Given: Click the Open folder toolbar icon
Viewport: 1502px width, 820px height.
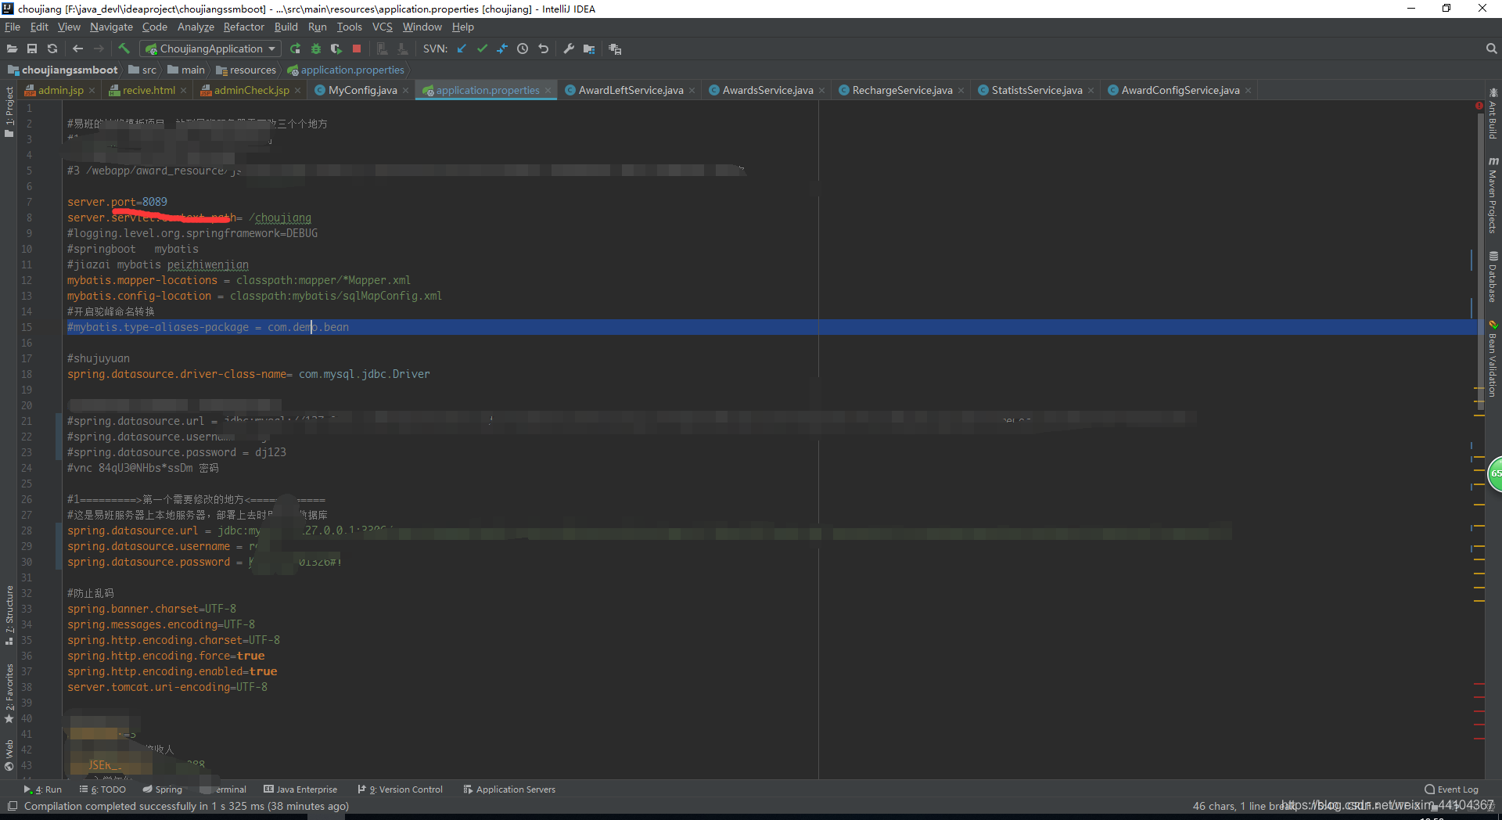Looking at the screenshot, I should pyautogui.click(x=12, y=49).
